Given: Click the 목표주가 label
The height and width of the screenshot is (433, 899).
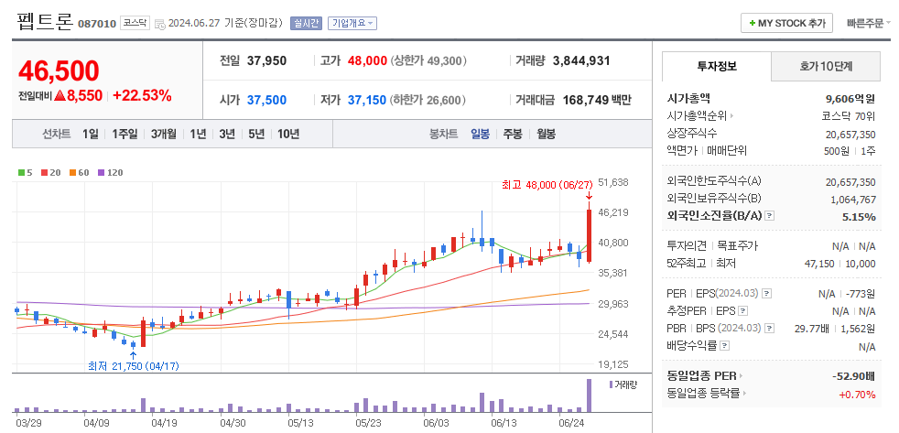Looking at the screenshot, I should (x=737, y=246).
